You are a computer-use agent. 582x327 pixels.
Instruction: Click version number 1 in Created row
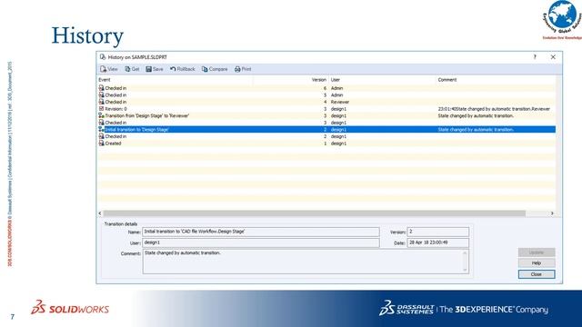[x=326, y=144]
